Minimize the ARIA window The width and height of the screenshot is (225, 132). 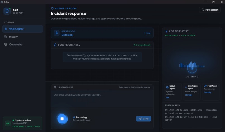coord(205,2)
